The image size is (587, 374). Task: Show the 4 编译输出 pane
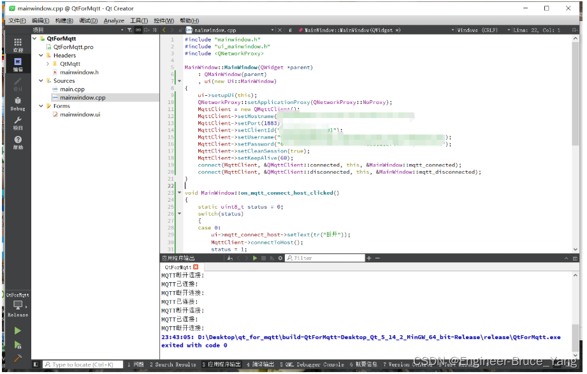(x=260, y=364)
